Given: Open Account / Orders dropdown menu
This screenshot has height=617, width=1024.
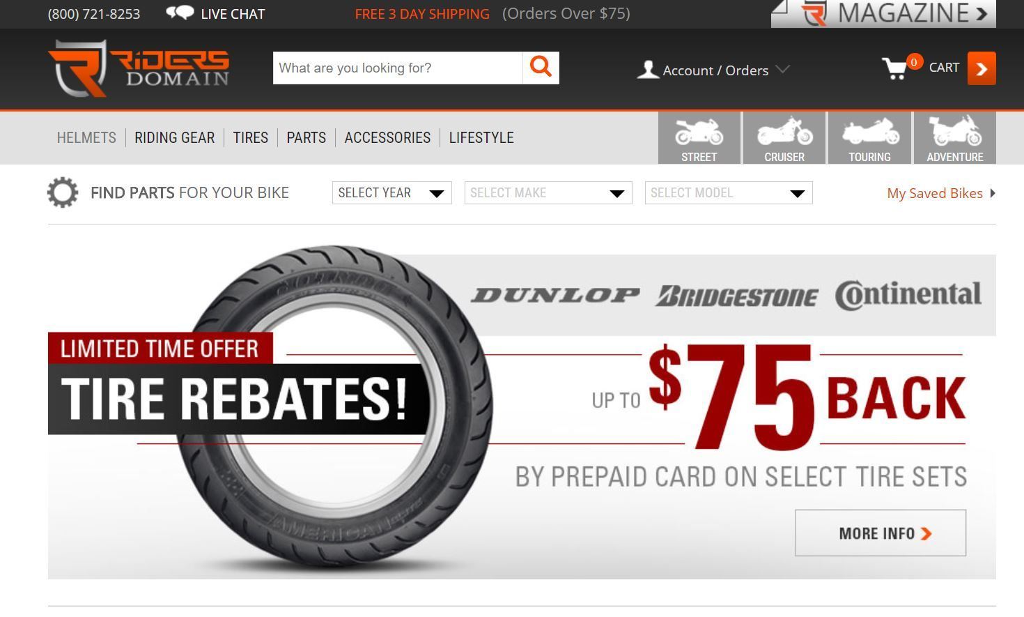Looking at the screenshot, I should pyautogui.click(x=713, y=70).
